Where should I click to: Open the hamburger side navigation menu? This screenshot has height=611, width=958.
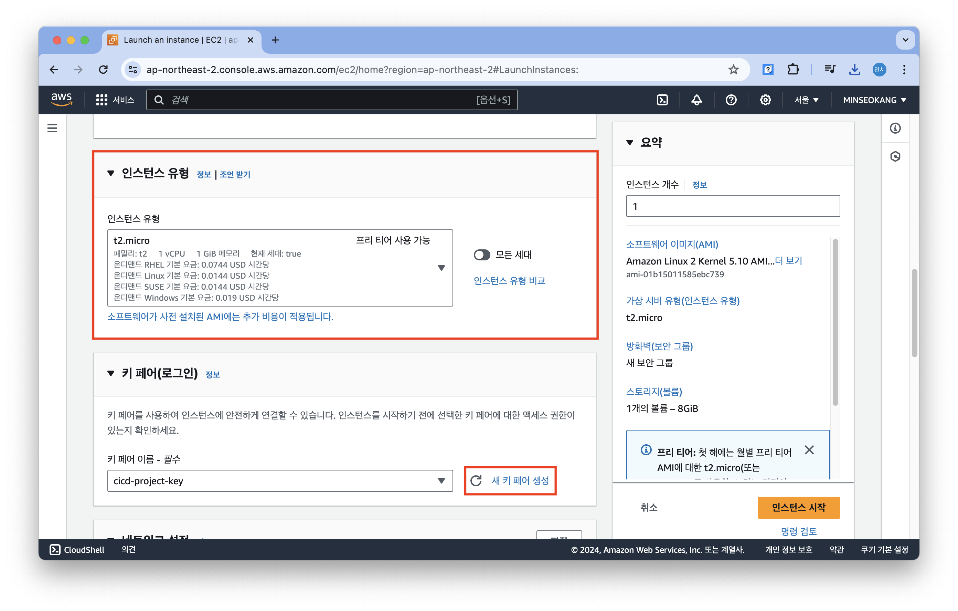52,128
